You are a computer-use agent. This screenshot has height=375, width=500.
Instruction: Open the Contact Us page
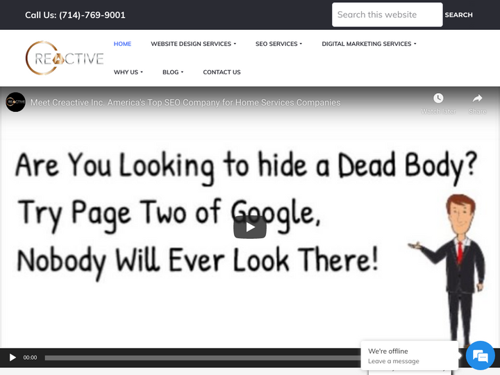222,72
